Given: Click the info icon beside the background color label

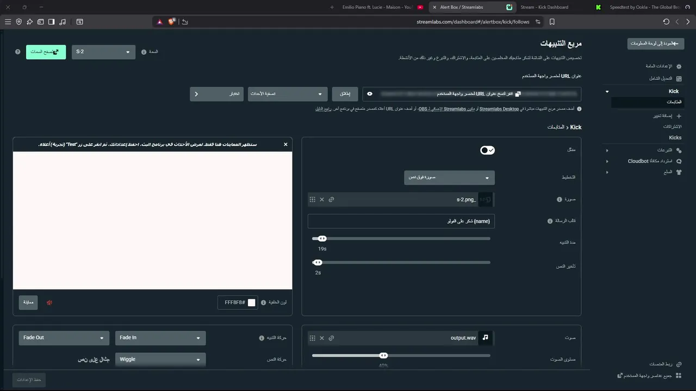Looking at the screenshot, I should pyautogui.click(x=264, y=302).
